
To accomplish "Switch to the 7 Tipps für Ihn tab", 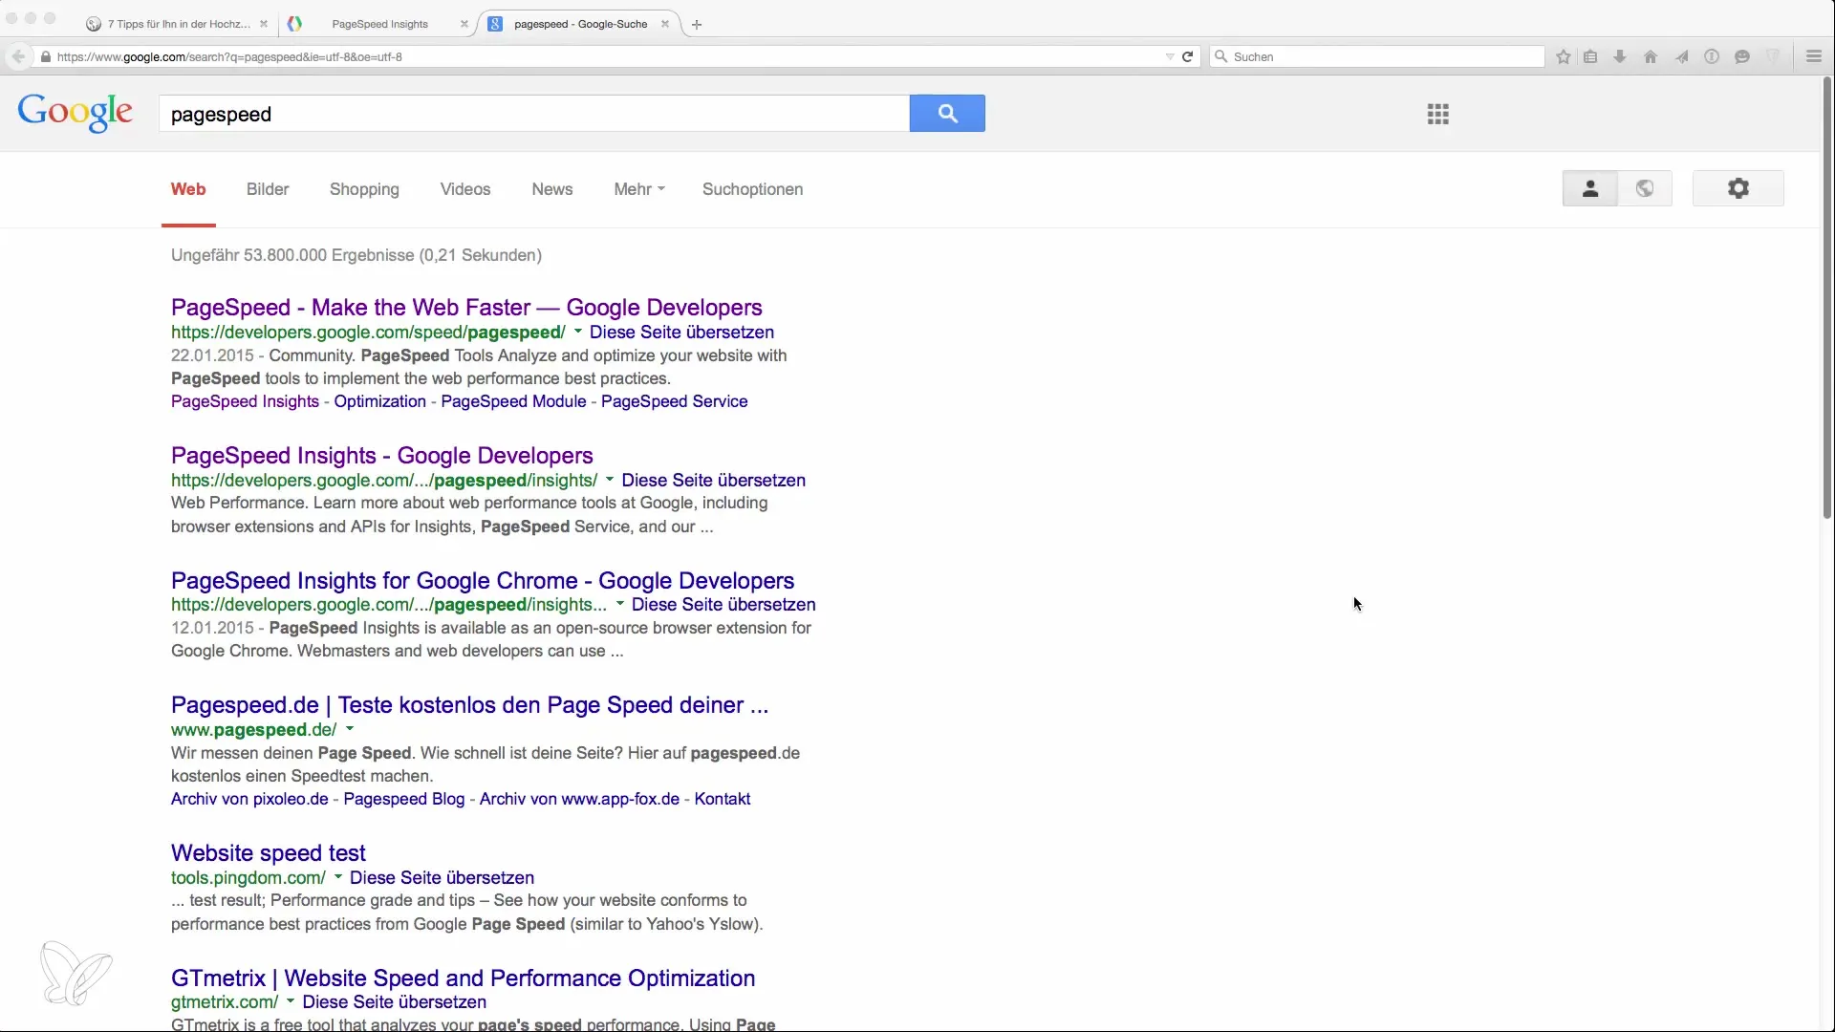I will pyautogui.click(x=178, y=24).
